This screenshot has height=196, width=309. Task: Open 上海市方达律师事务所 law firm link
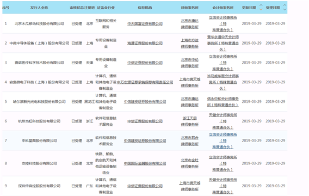(x=189, y=43)
